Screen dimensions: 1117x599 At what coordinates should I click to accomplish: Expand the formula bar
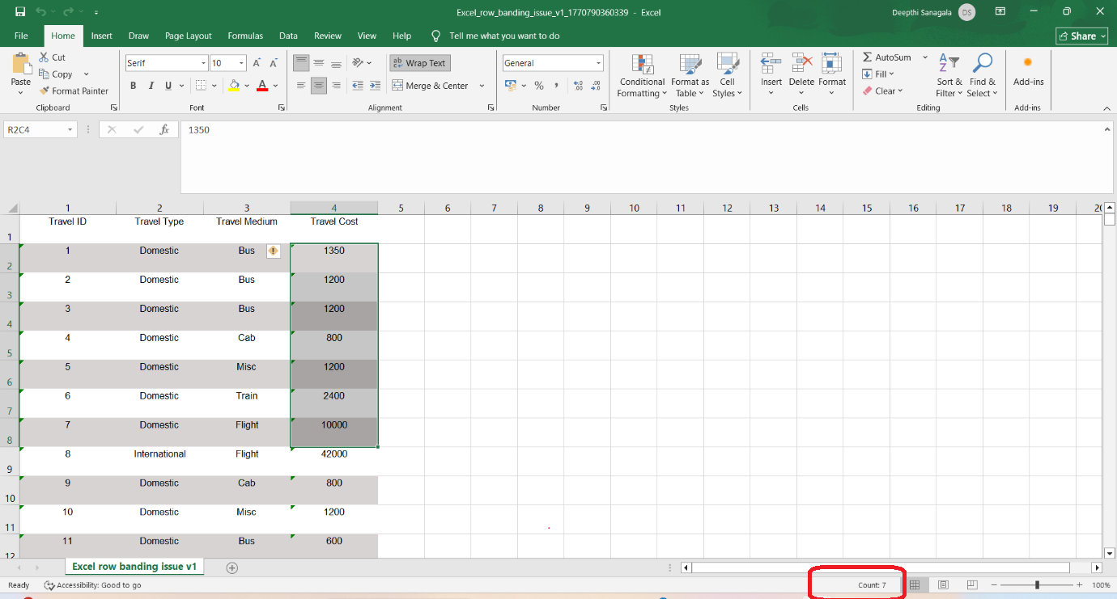pyautogui.click(x=1106, y=129)
